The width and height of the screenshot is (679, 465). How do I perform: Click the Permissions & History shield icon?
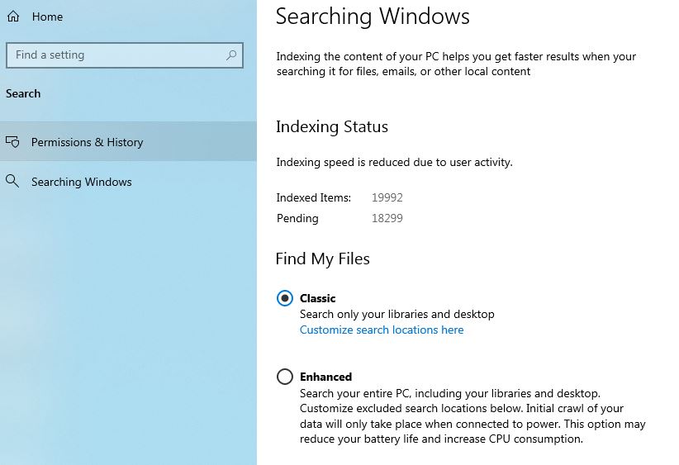[12, 141]
